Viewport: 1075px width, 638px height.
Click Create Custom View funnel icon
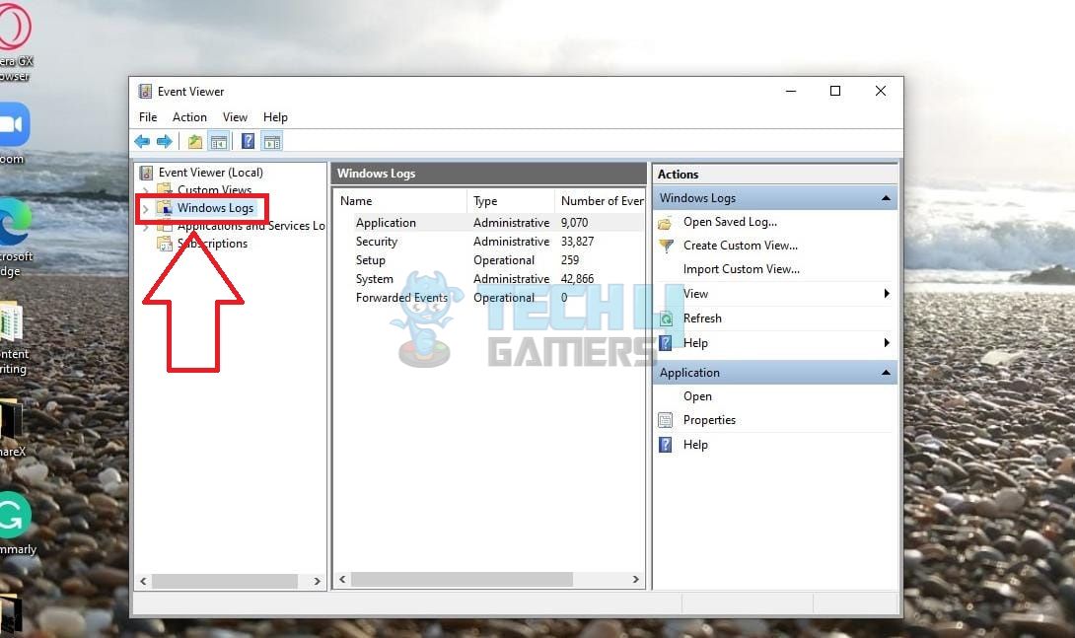(x=666, y=246)
